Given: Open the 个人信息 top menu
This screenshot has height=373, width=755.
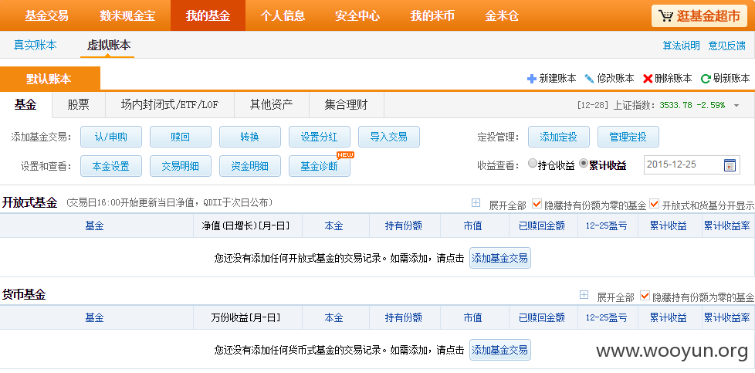Looking at the screenshot, I should [x=283, y=16].
